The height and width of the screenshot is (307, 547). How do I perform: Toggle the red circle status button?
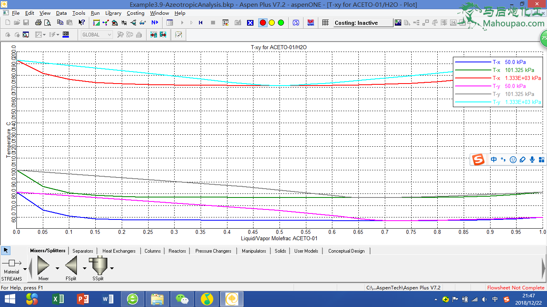[x=263, y=23]
